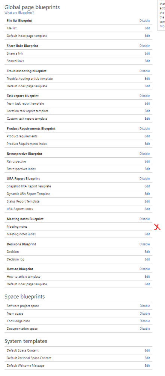Screen dimensions: 165x376
Task: Disable the JIRA Report Blueprint
Action: [145, 179]
